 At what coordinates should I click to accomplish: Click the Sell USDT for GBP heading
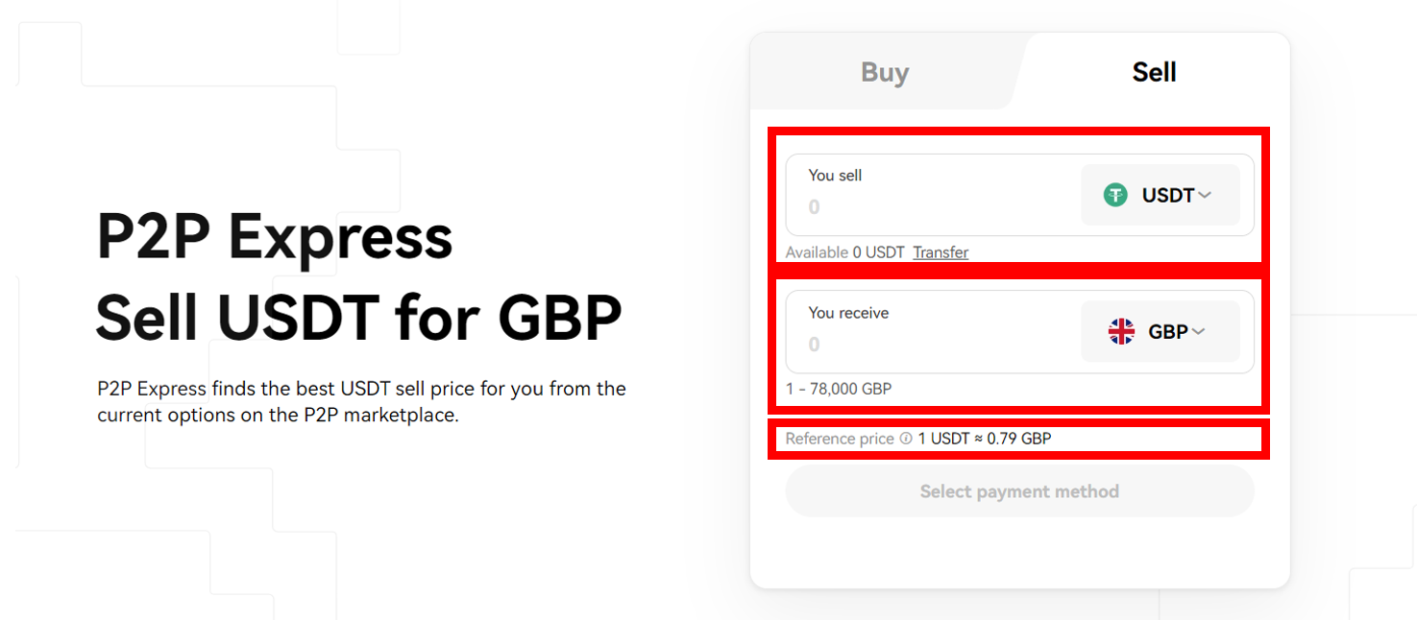pyautogui.click(x=359, y=317)
